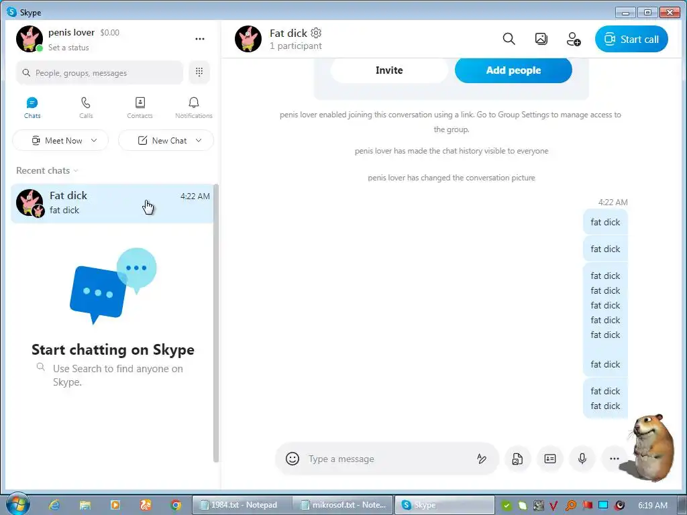Click the chat list vertical scrollbar
687x515 pixels.
[215, 323]
